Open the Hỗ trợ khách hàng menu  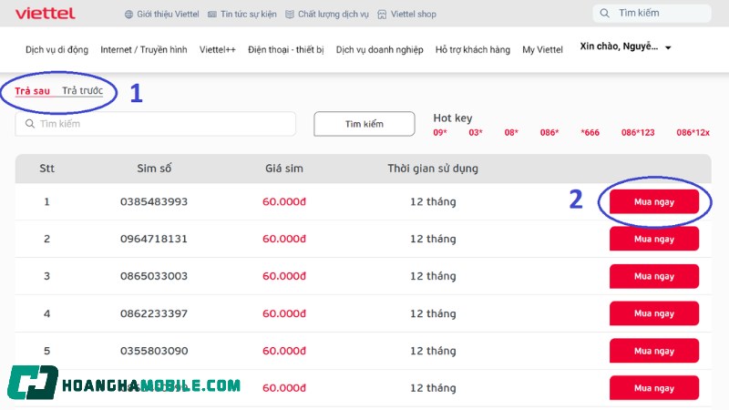472,49
